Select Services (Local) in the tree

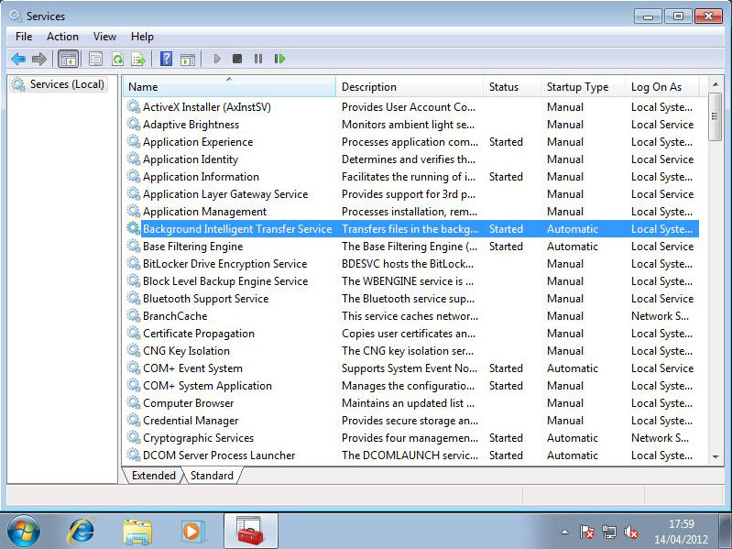coord(60,84)
